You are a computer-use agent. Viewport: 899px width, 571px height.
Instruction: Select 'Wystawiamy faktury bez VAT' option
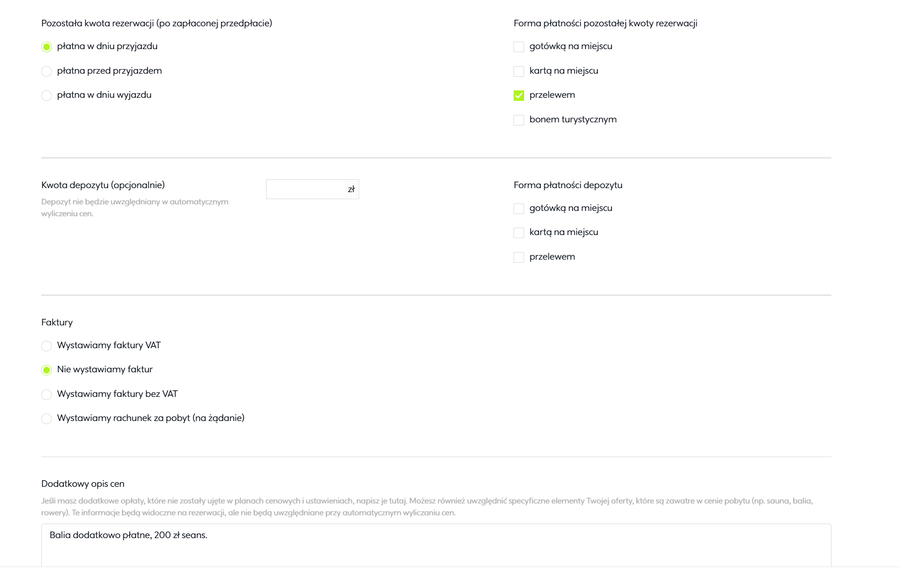(x=47, y=395)
